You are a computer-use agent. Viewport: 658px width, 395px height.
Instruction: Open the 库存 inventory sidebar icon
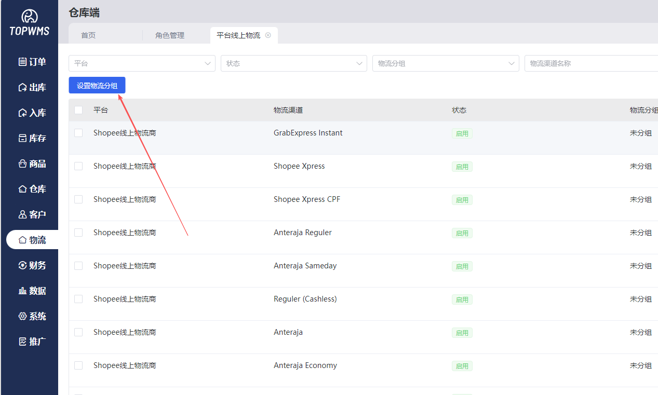click(22, 138)
